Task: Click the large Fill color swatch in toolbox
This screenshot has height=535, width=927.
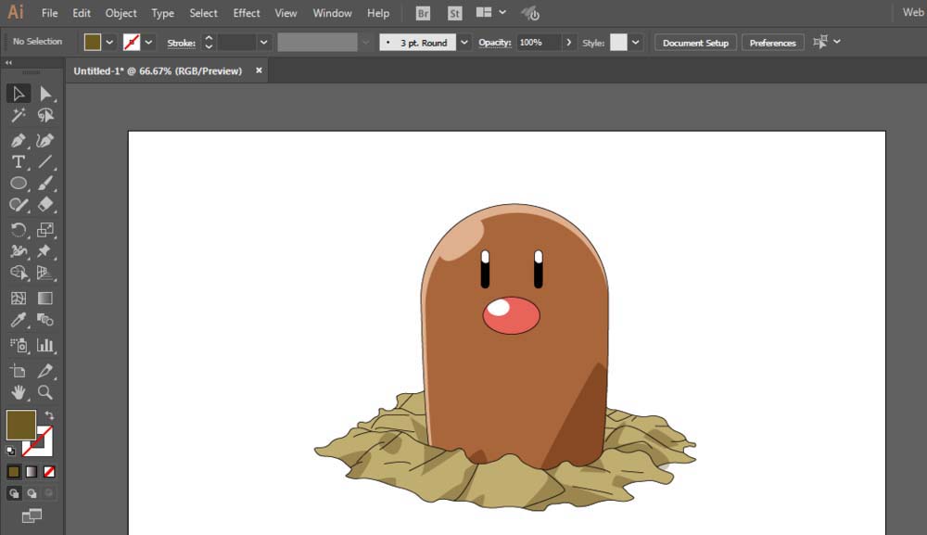Action: coord(20,426)
